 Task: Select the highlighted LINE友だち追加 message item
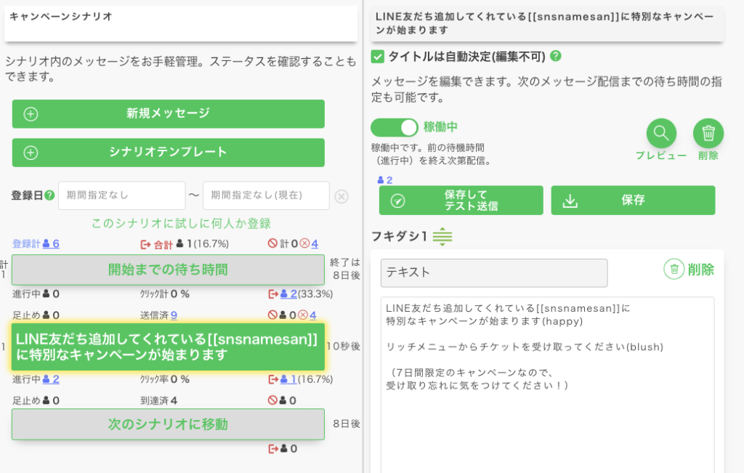pyautogui.click(x=168, y=347)
